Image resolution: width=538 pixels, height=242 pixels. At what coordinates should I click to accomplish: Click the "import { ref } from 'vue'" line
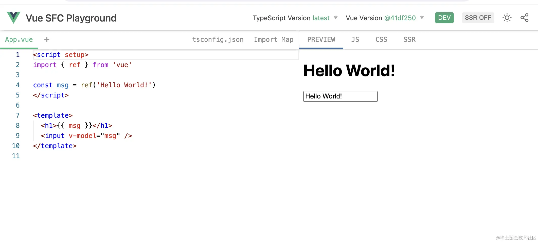[82, 65]
